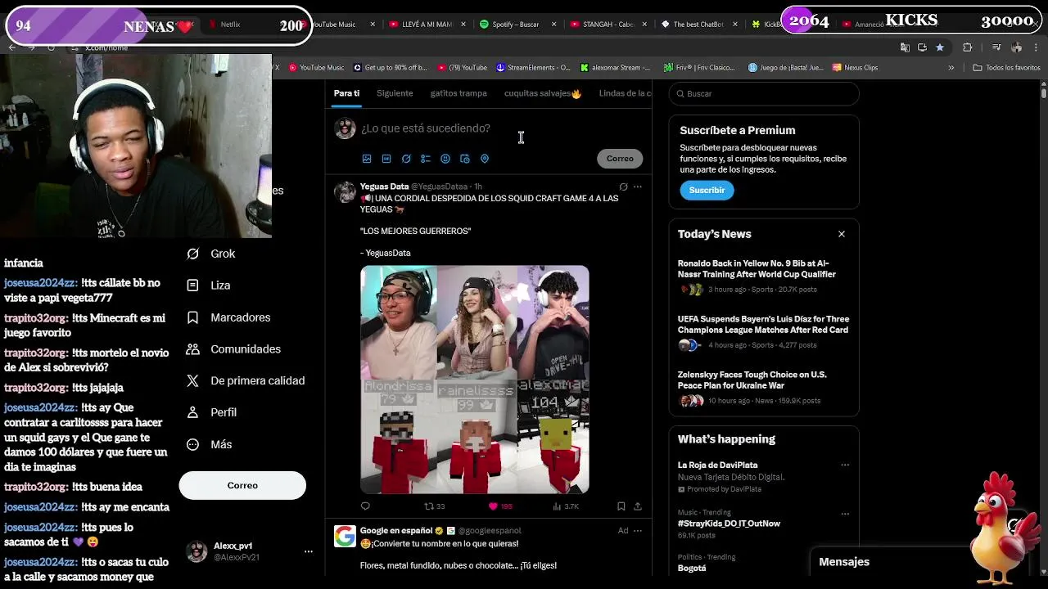Bookmark the Yeguas Data post
The image size is (1048, 589).
coord(621,506)
